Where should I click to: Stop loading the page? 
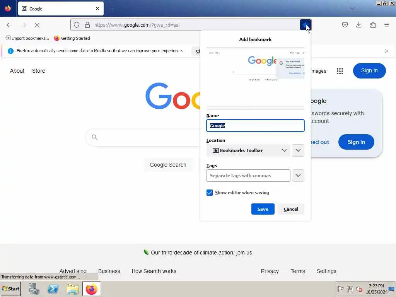[x=37, y=25]
